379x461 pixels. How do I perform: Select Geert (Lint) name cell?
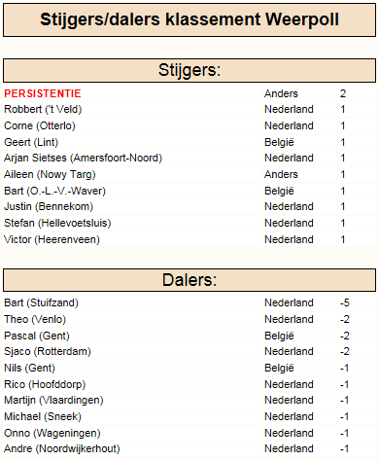(31, 142)
